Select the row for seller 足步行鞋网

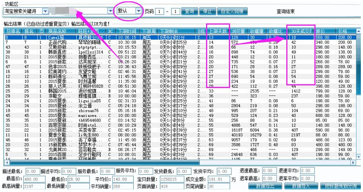tap(180, 154)
